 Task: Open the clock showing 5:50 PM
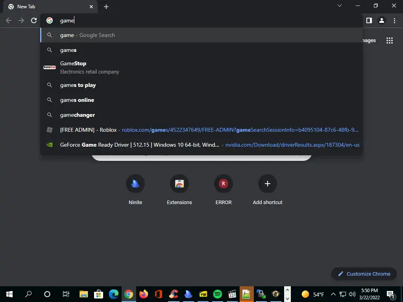point(370,294)
